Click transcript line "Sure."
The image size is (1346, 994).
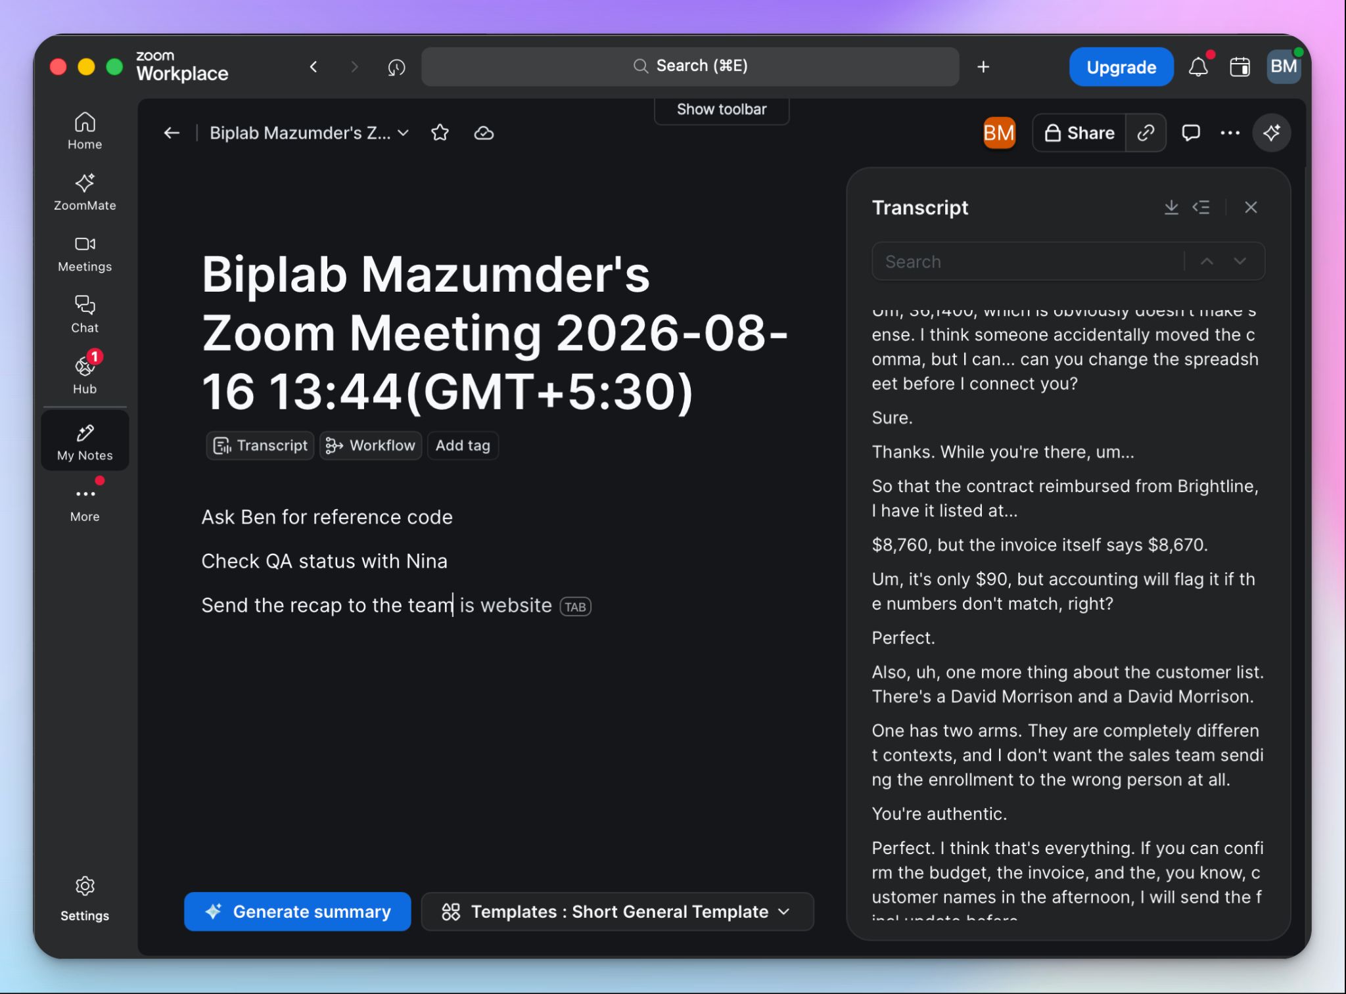coord(892,418)
